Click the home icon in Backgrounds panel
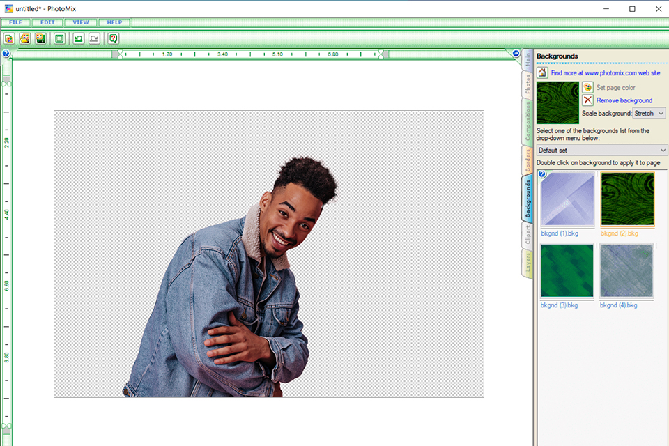This screenshot has height=446, width=669. [542, 72]
